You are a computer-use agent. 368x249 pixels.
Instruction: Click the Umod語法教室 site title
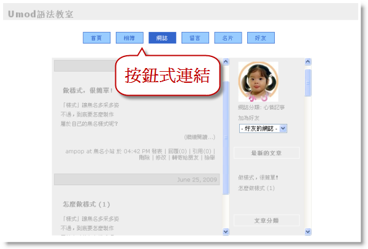[40, 14]
